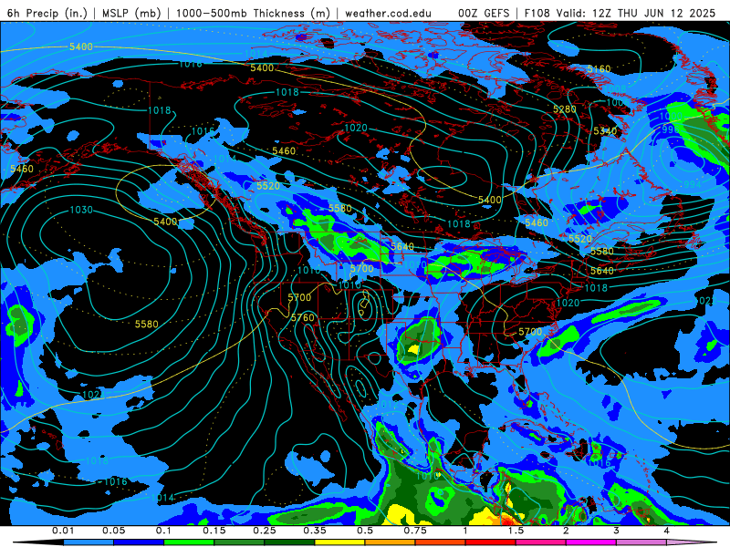
Task: Click the 2 value on precipitation scale
Action: point(566,531)
